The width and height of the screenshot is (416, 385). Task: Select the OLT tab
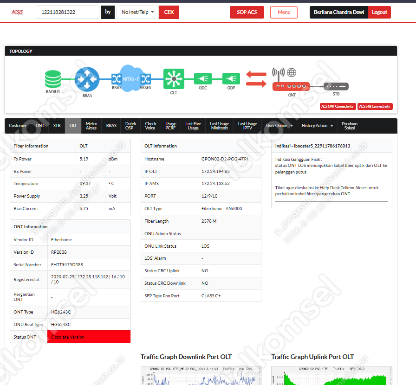(x=73, y=126)
